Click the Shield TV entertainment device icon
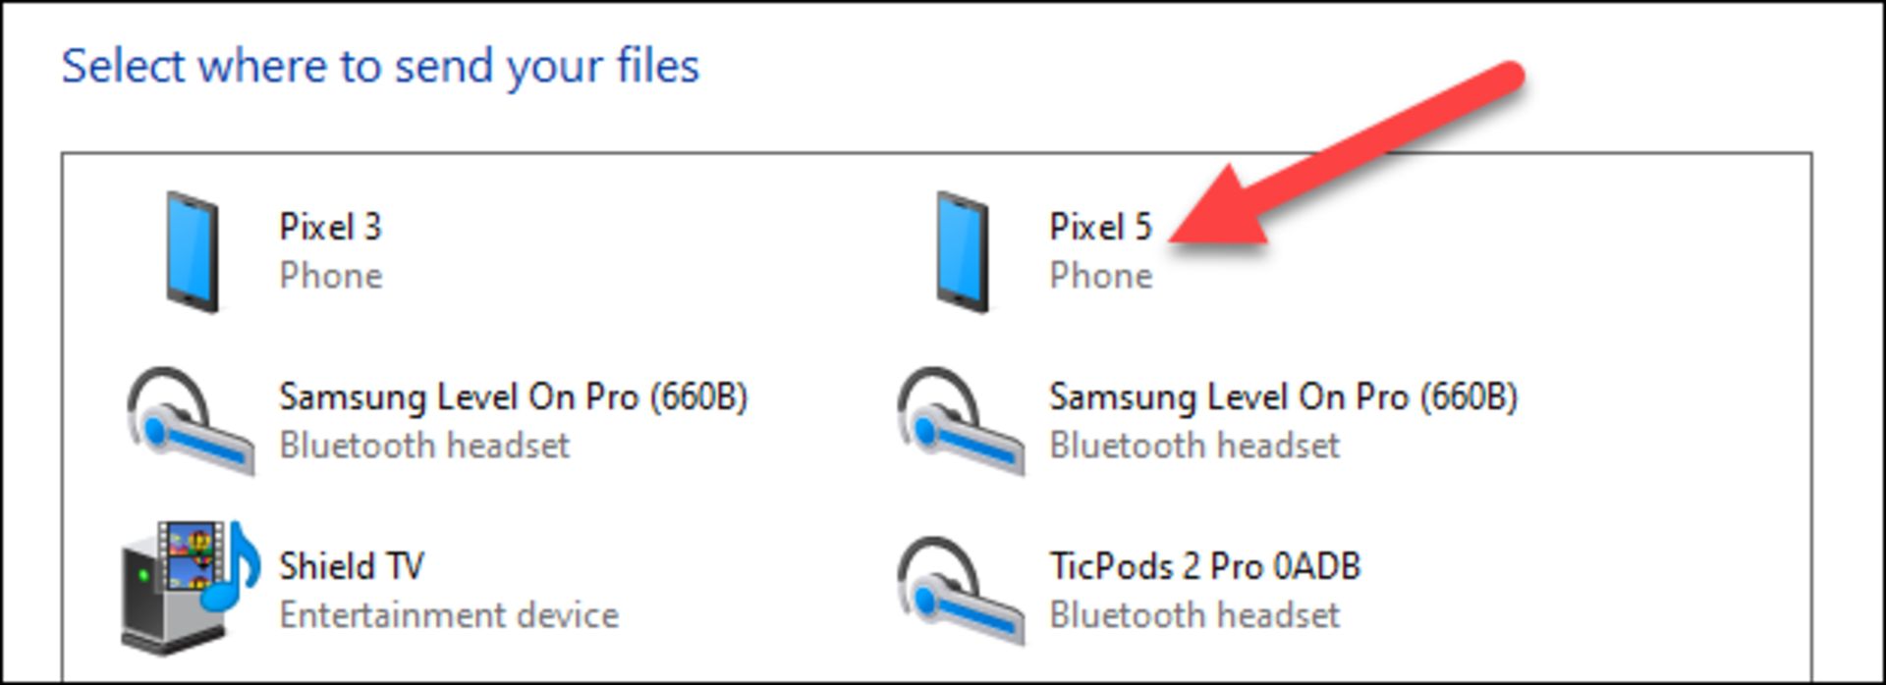This screenshot has width=1886, height=685. click(189, 588)
